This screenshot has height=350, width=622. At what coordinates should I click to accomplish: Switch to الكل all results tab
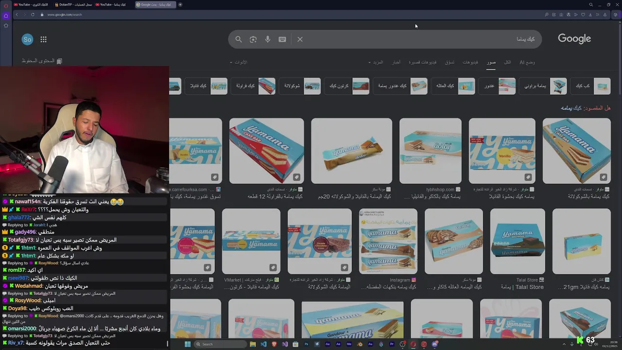(507, 62)
